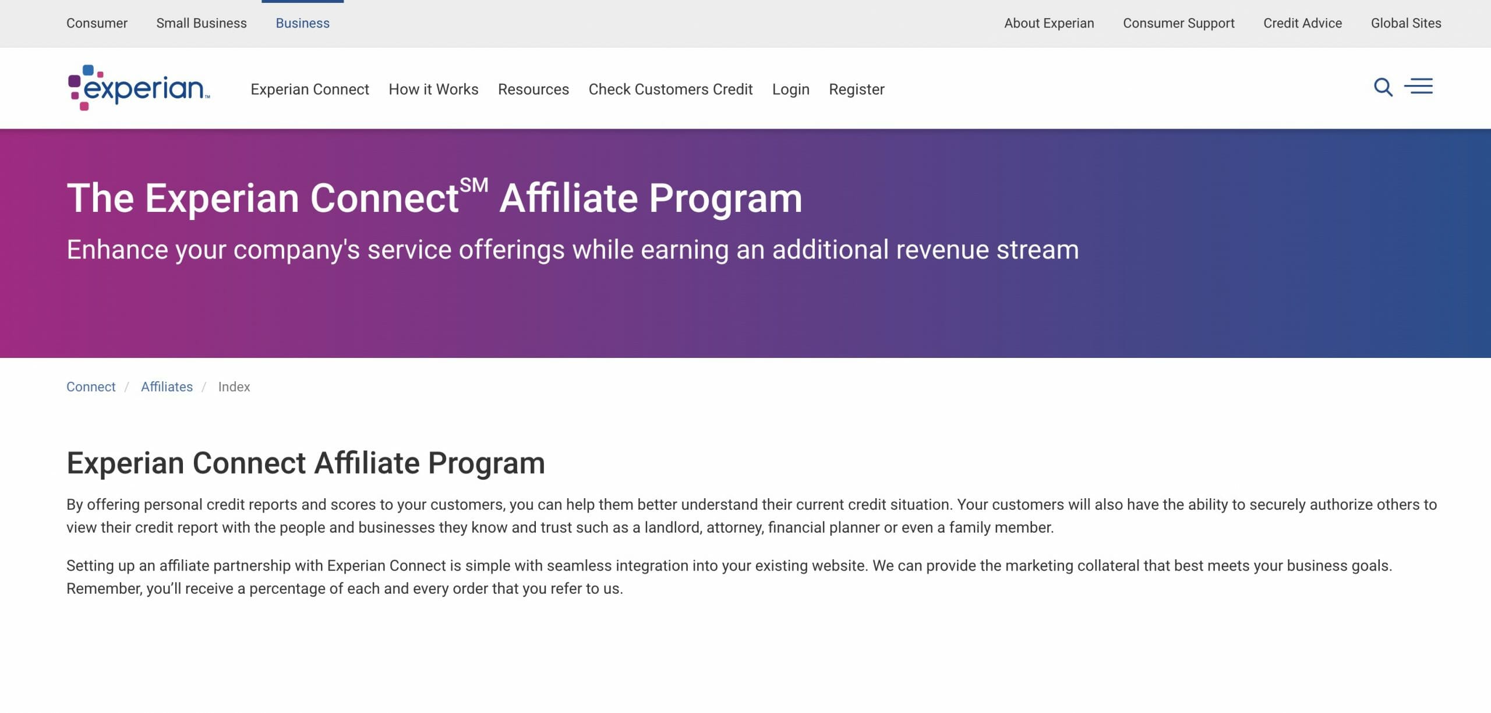
Task: Select the Small Business tab
Action: 202,23
